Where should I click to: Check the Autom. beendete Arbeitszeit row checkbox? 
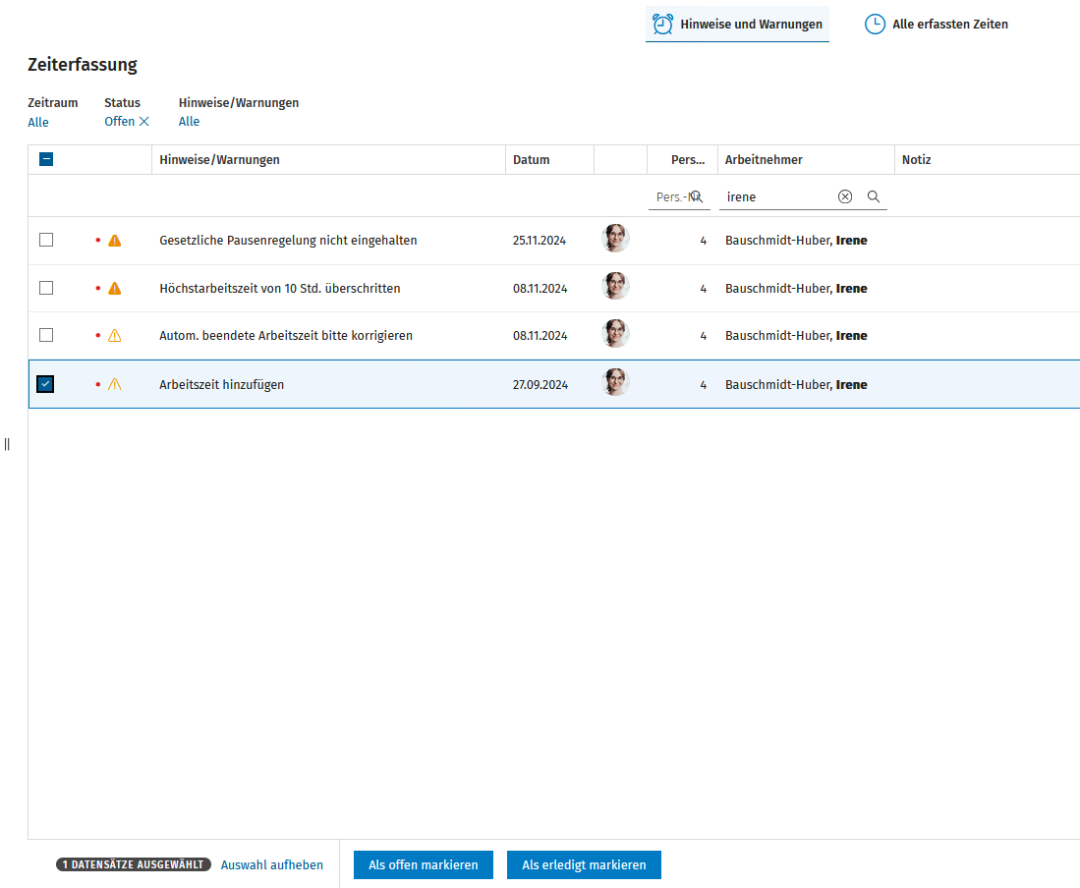coord(46,335)
